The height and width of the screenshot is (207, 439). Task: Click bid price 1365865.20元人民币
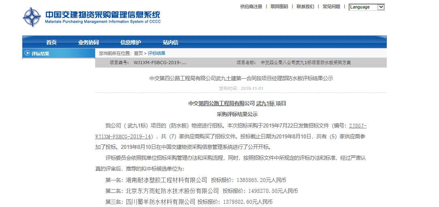point(262,180)
